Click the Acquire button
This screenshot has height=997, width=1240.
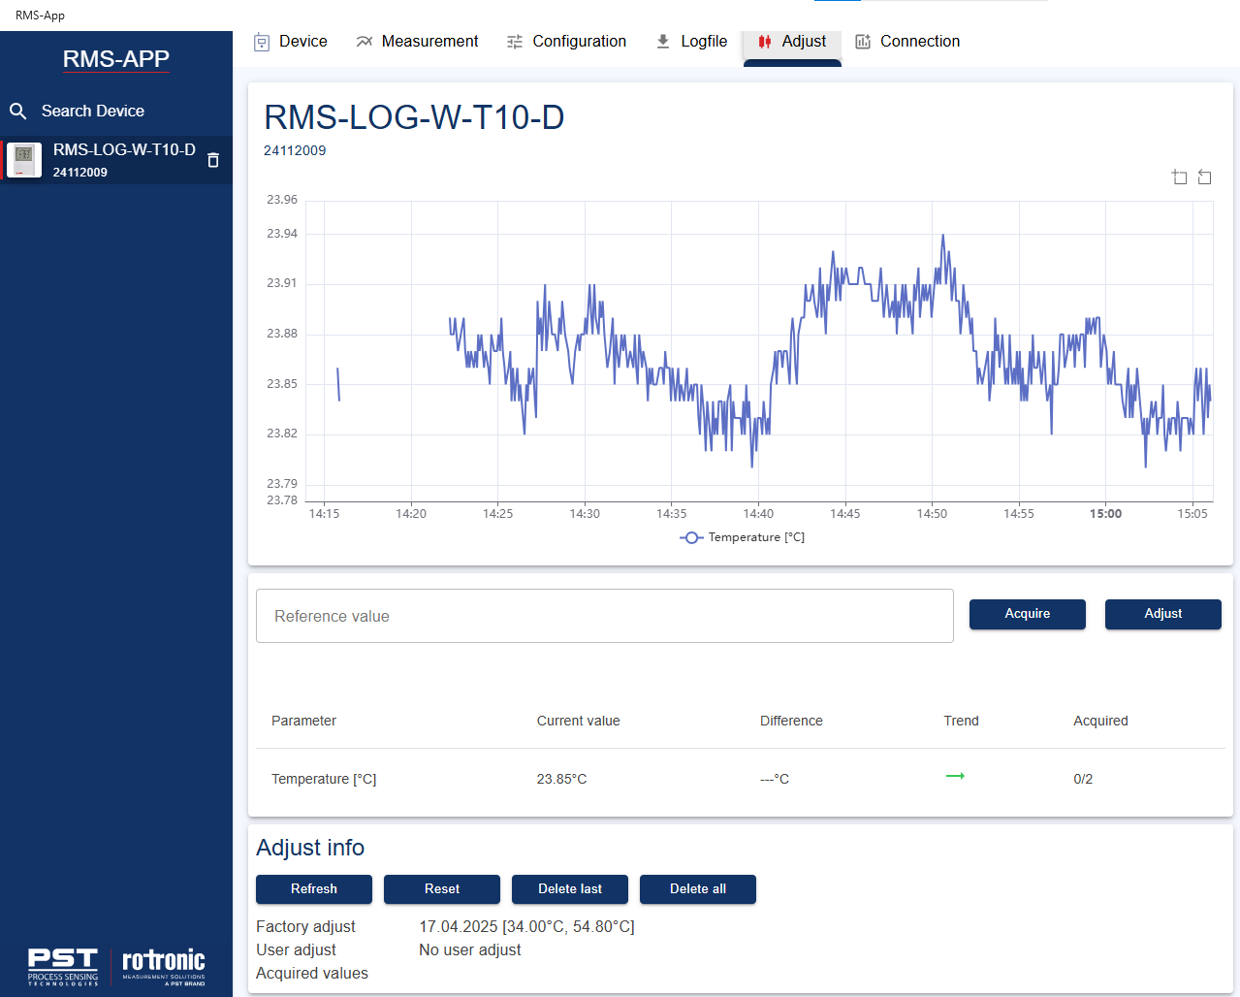pyautogui.click(x=1028, y=614)
